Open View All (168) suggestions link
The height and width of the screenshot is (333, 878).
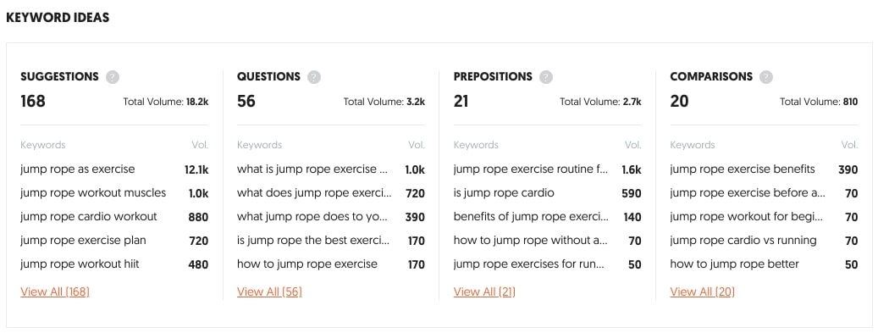(55, 291)
